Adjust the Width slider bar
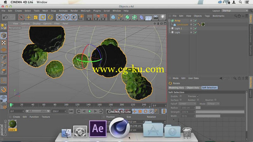The image size is (253, 142). (220, 116)
